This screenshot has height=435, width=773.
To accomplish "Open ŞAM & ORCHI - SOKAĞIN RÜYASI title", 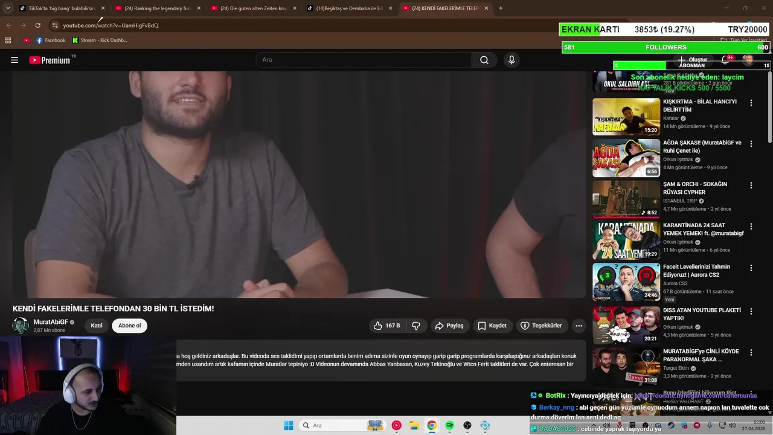I will point(695,188).
